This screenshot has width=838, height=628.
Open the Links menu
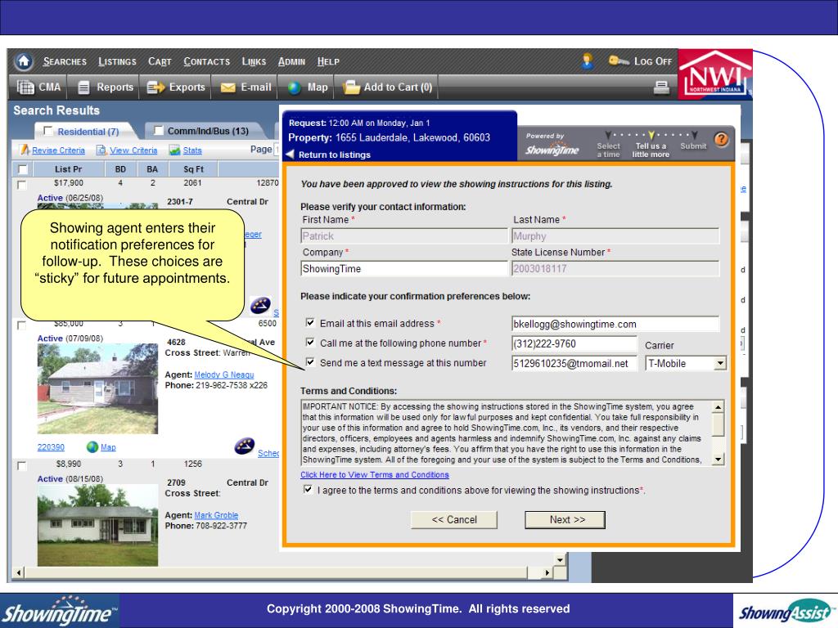(254, 61)
